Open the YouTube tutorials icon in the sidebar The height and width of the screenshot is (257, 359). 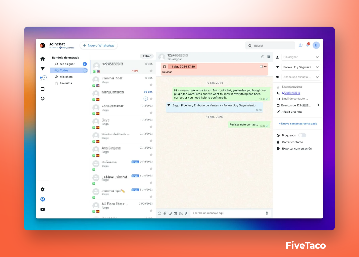43,209
